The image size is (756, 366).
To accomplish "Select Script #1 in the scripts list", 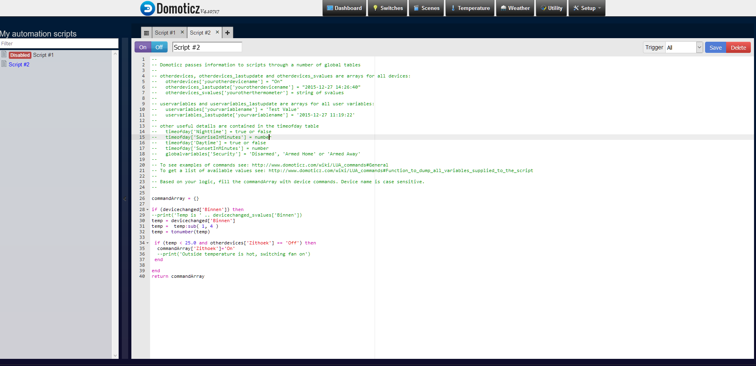I will [x=43, y=55].
